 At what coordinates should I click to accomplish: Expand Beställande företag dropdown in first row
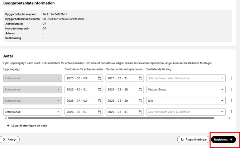[x=222, y=78]
